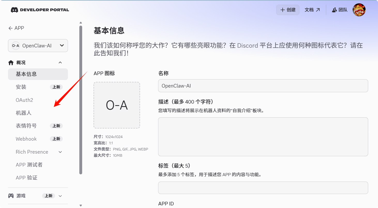Click the 宽高比: 1:1 text

coord(103,143)
